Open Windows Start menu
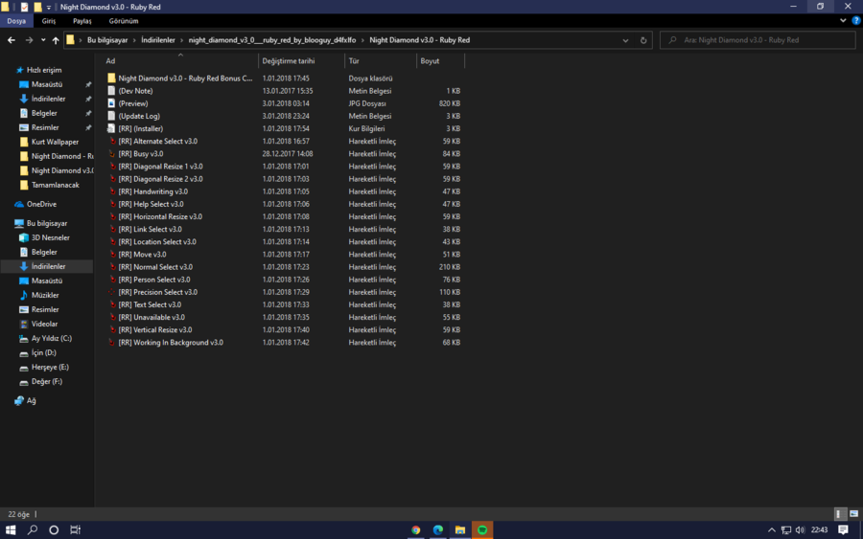 (x=11, y=529)
